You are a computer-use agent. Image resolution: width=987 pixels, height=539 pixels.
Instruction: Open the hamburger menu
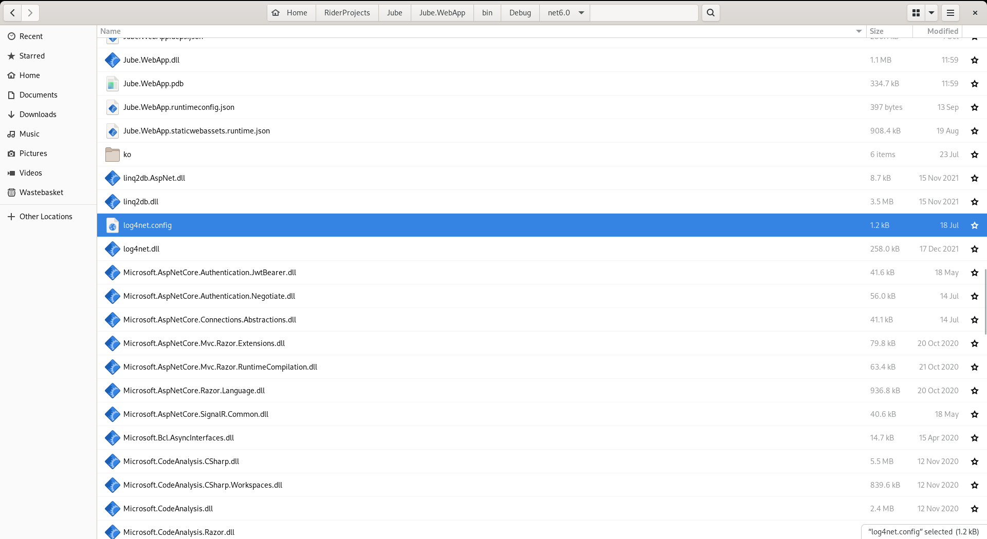point(951,13)
